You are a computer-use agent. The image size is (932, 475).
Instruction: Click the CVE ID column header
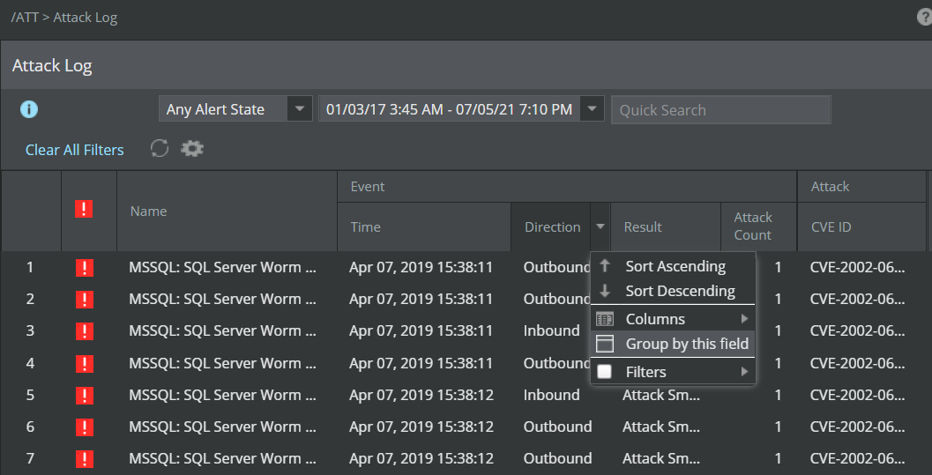click(861, 226)
